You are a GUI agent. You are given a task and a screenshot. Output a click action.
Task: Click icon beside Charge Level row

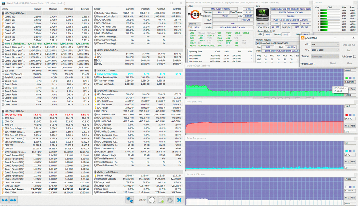point(96,182)
